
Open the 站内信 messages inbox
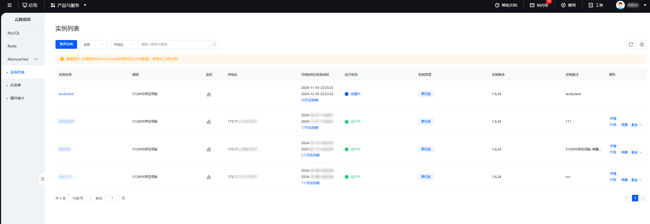[539, 5]
